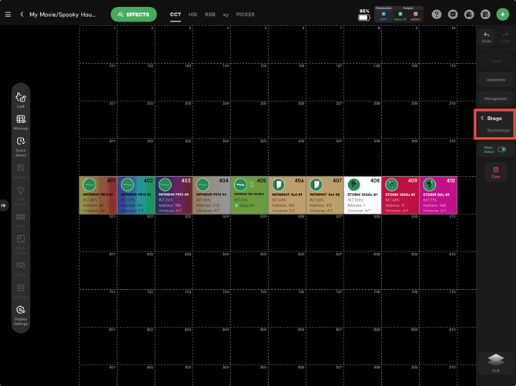This screenshot has height=386, width=516.
Task: Select fixture INFINIBAR PB12 #4 in cell 404
Action: pyautogui.click(x=212, y=195)
